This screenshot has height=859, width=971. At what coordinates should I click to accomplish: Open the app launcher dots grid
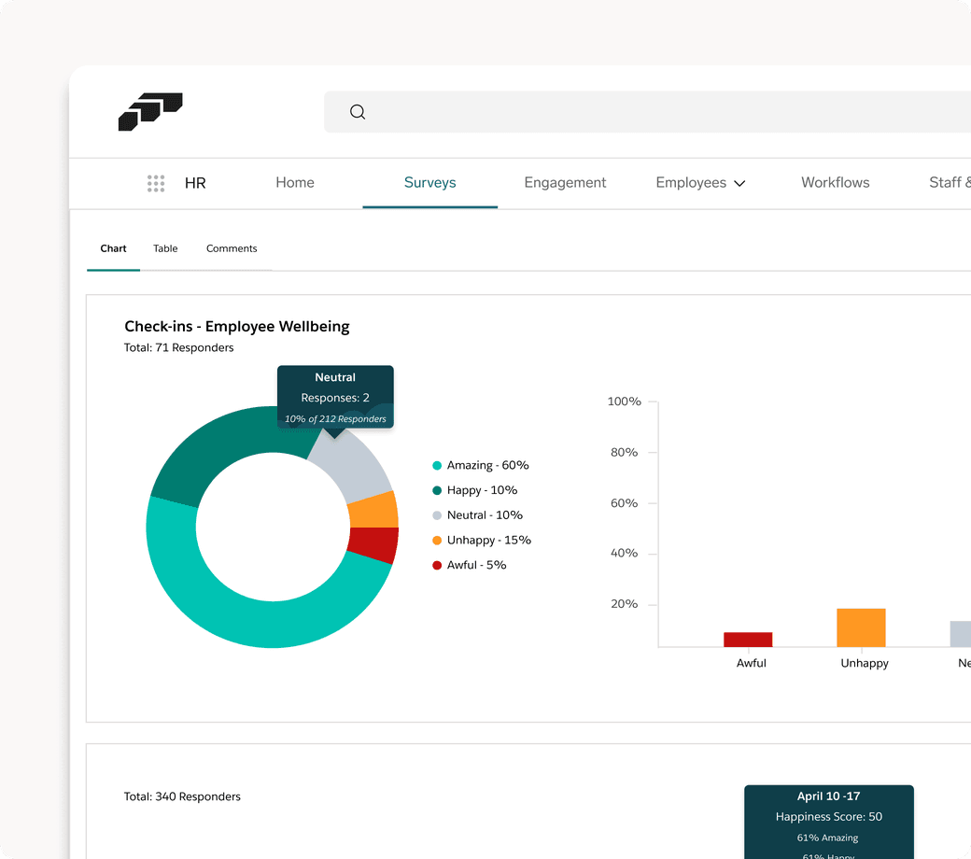click(156, 183)
